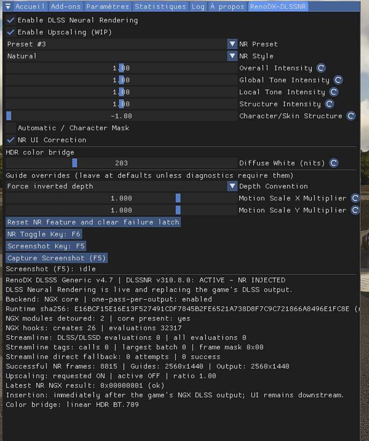Click the 'Successful NR frames: 8815' line
This screenshot has height=441, width=369.
click(x=148, y=366)
